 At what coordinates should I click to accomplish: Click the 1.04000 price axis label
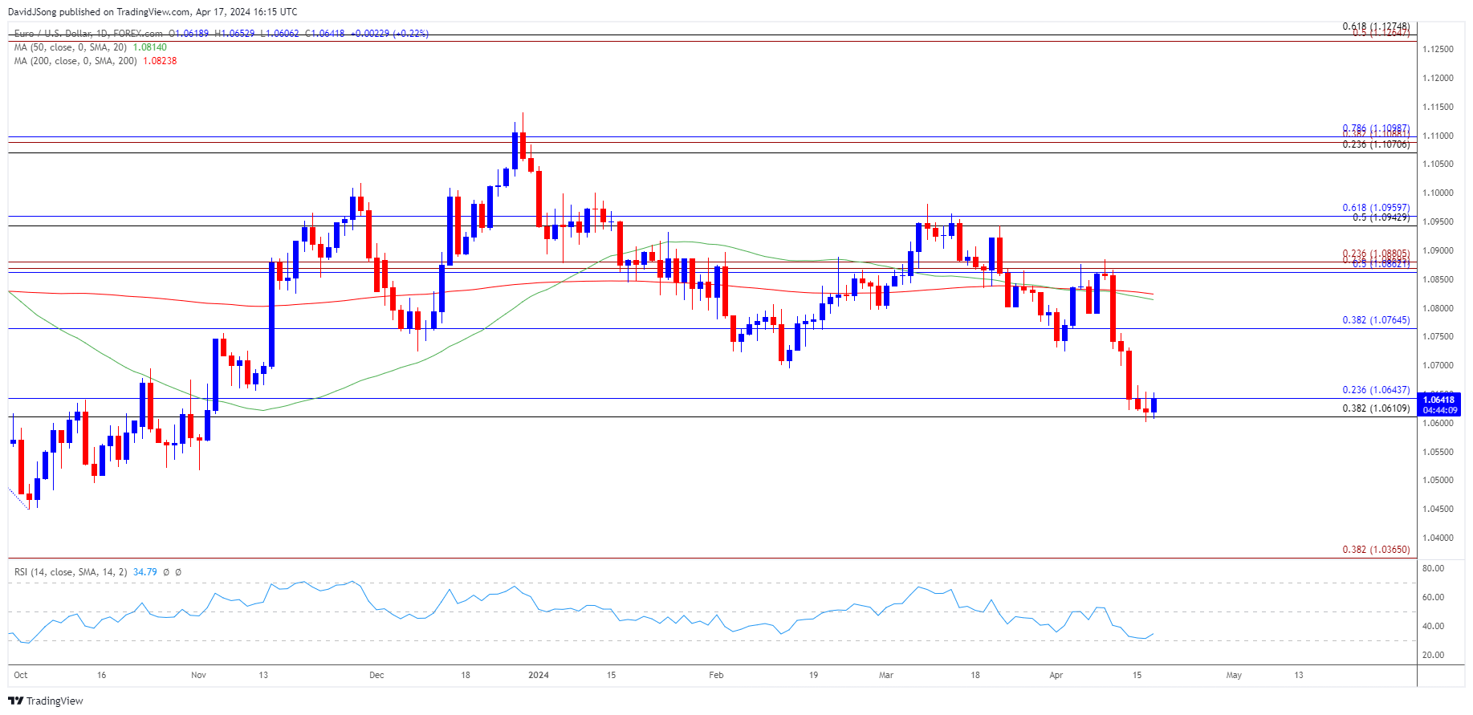click(x=1438, y=538)
